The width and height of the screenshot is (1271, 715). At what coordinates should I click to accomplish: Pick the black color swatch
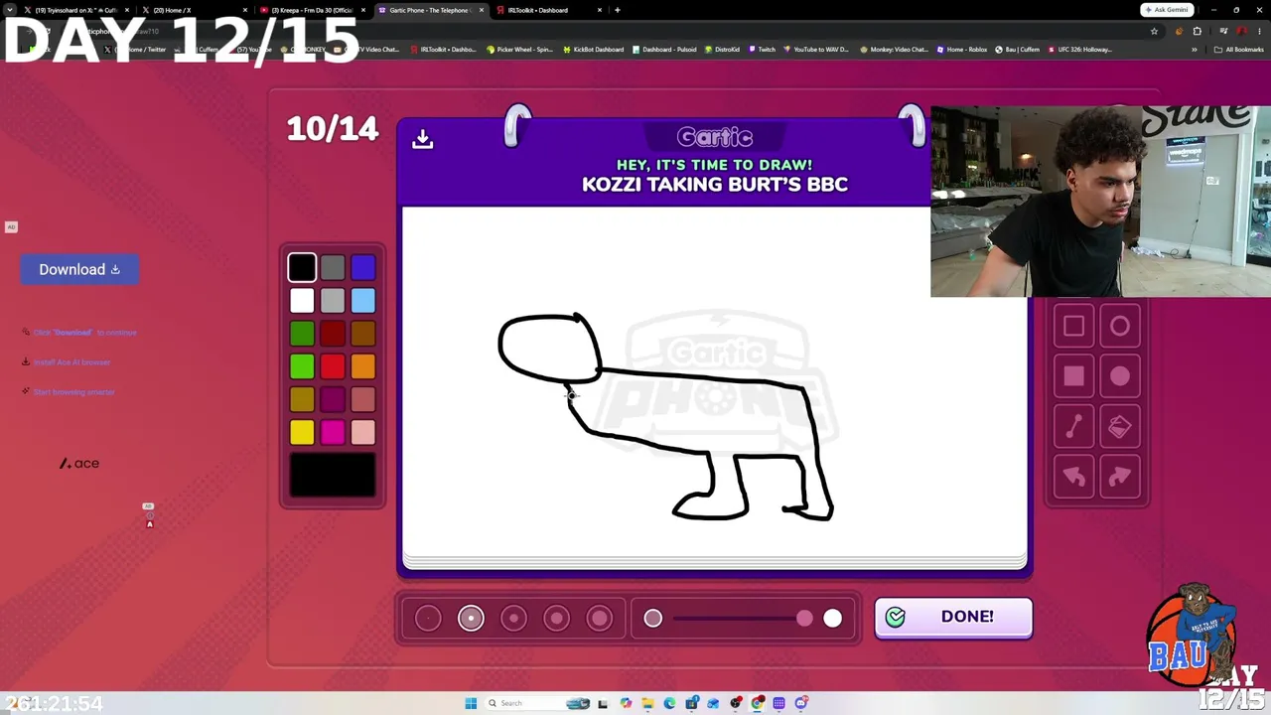pyautogui.click(x=302, y=267)
